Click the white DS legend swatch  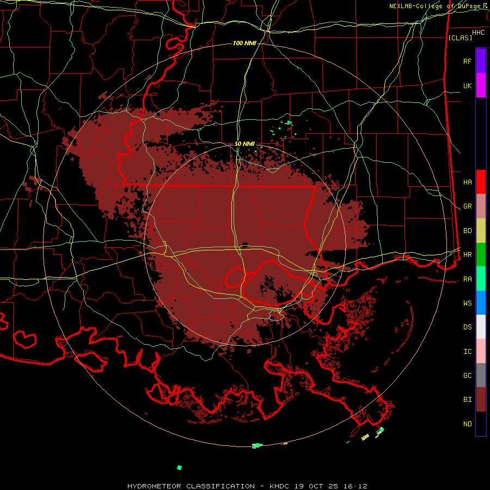pyautogui.click(x=481, y=327)
